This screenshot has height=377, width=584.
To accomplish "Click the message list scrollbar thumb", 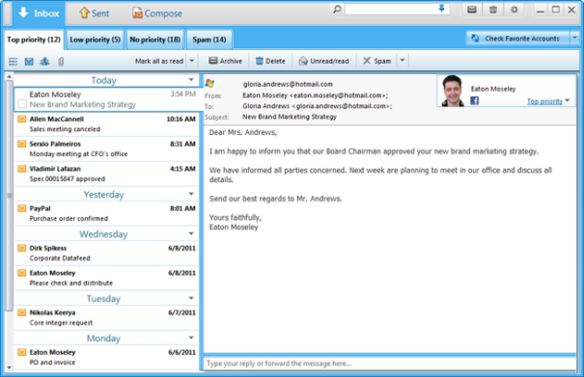I will click(x=10, y=196).
